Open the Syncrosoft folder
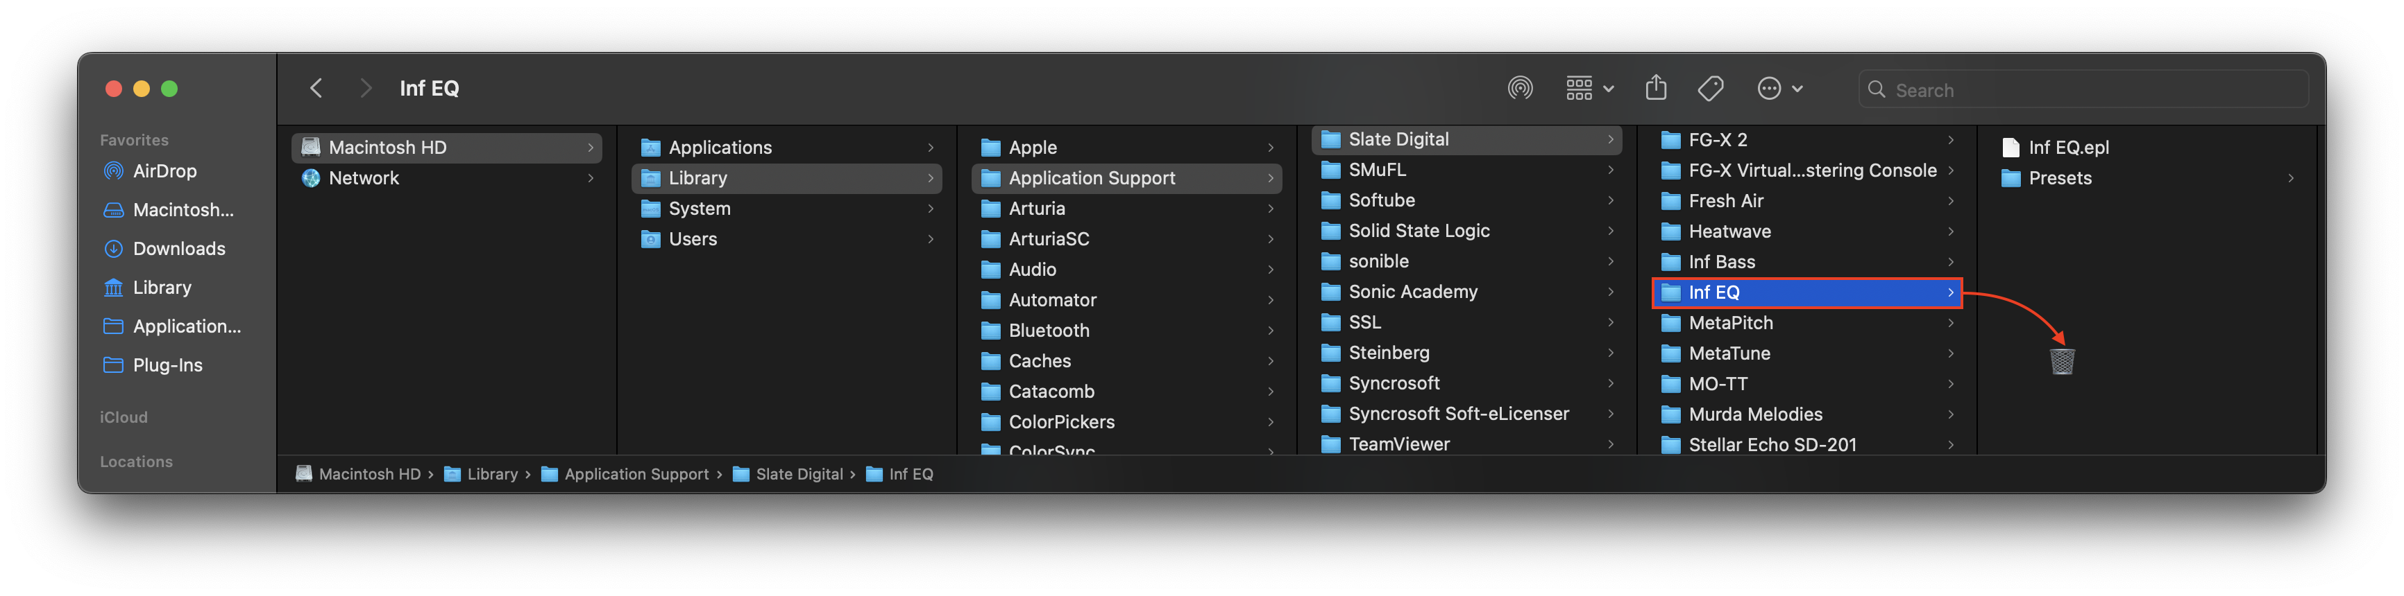 [x=1466, y=384]
